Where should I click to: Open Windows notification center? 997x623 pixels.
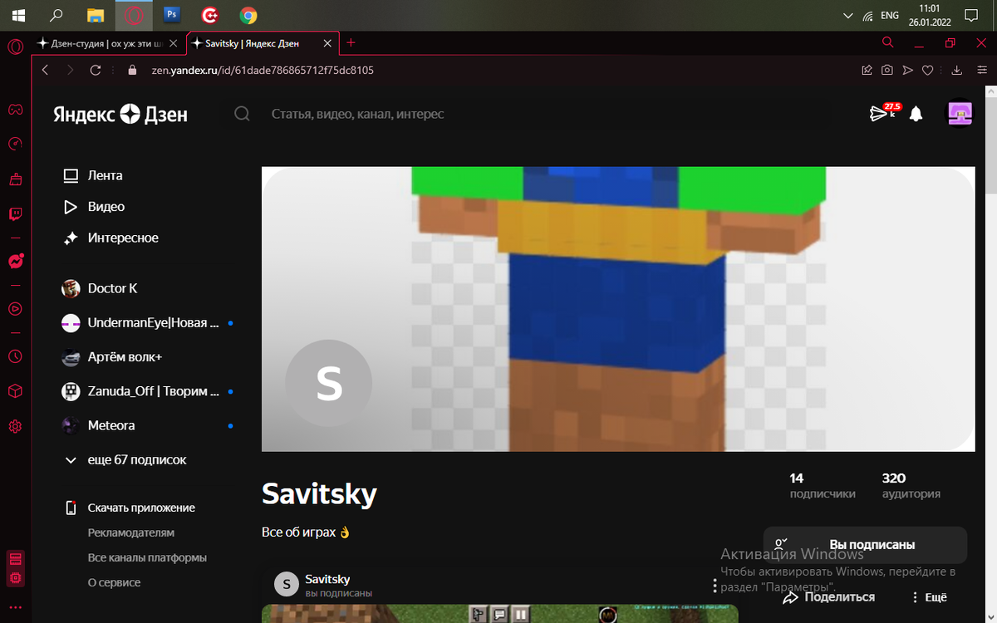pyautogui.click(x=970, y=15)
